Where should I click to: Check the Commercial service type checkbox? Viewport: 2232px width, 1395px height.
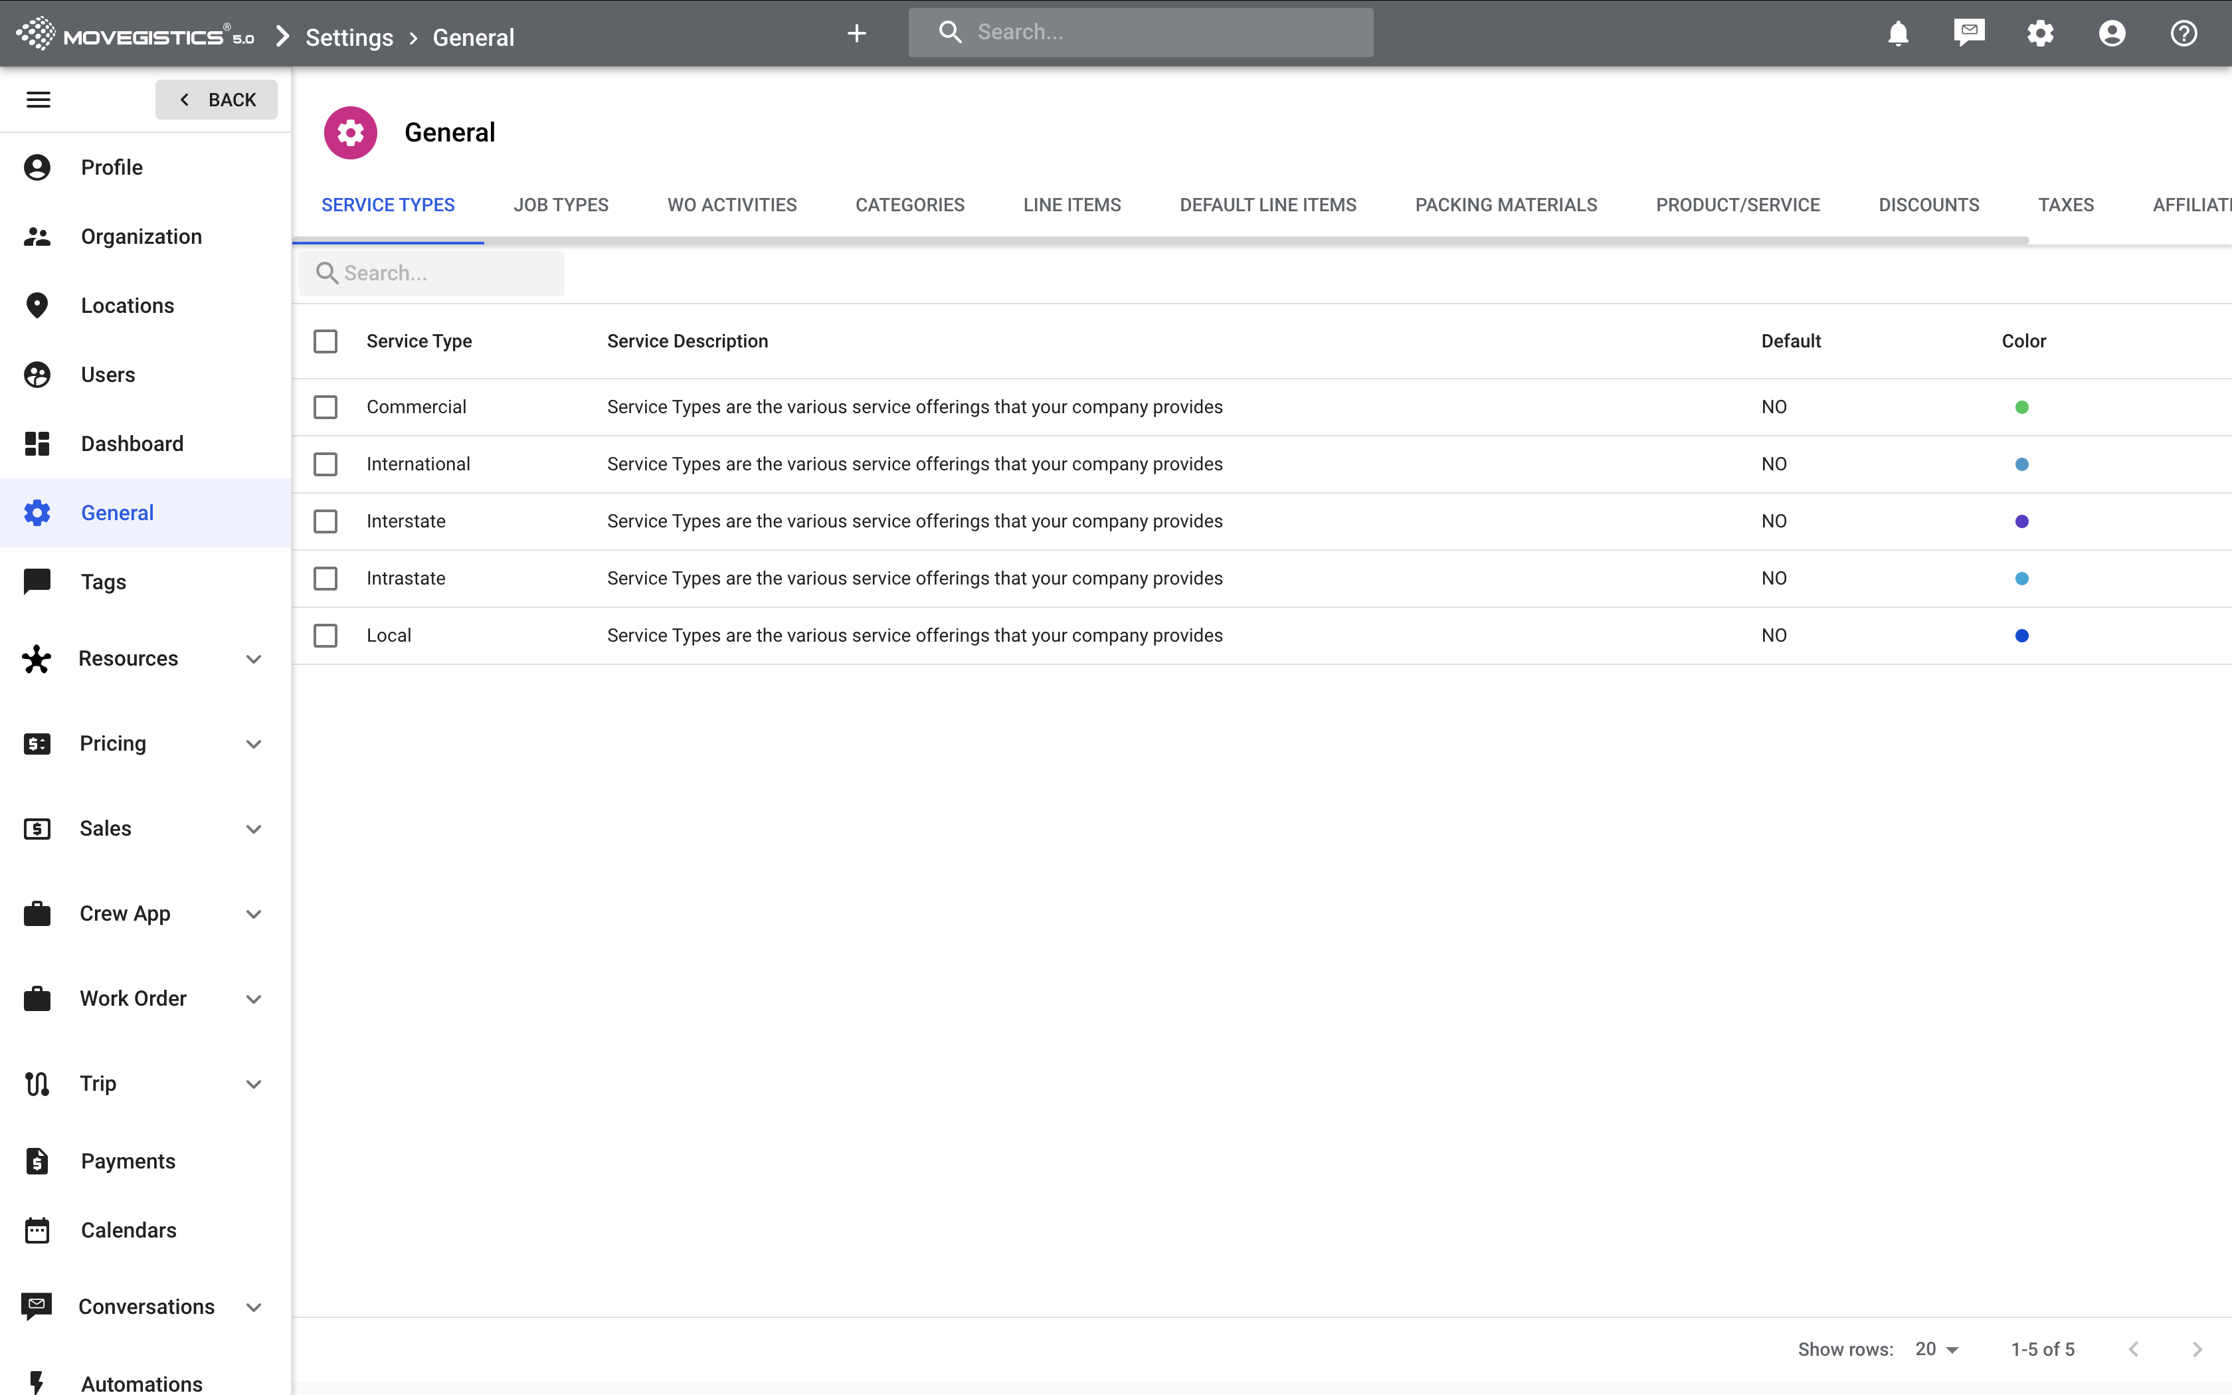(x=325, y=407)
